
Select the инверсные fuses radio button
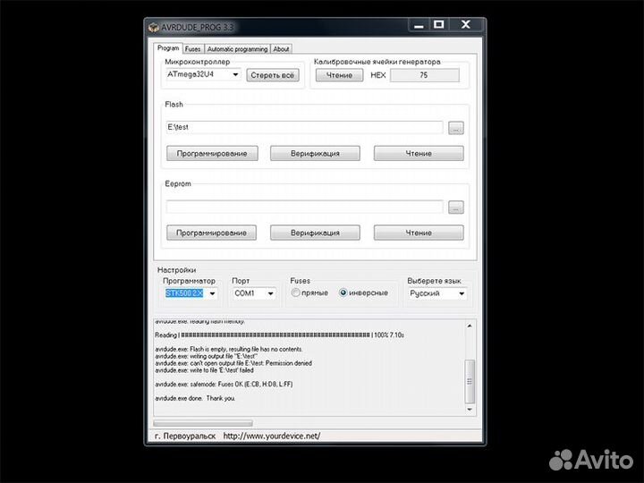click(343, 292)
